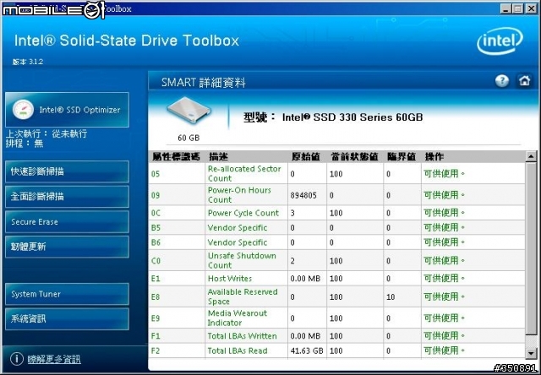Screen dimensions: 541x375
Task: Click the 臨界值 column header
Action: point(402,157)
